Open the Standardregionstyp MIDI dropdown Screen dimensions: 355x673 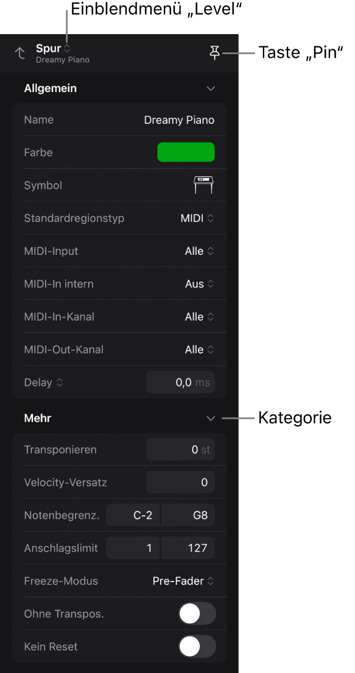(197, 218)
